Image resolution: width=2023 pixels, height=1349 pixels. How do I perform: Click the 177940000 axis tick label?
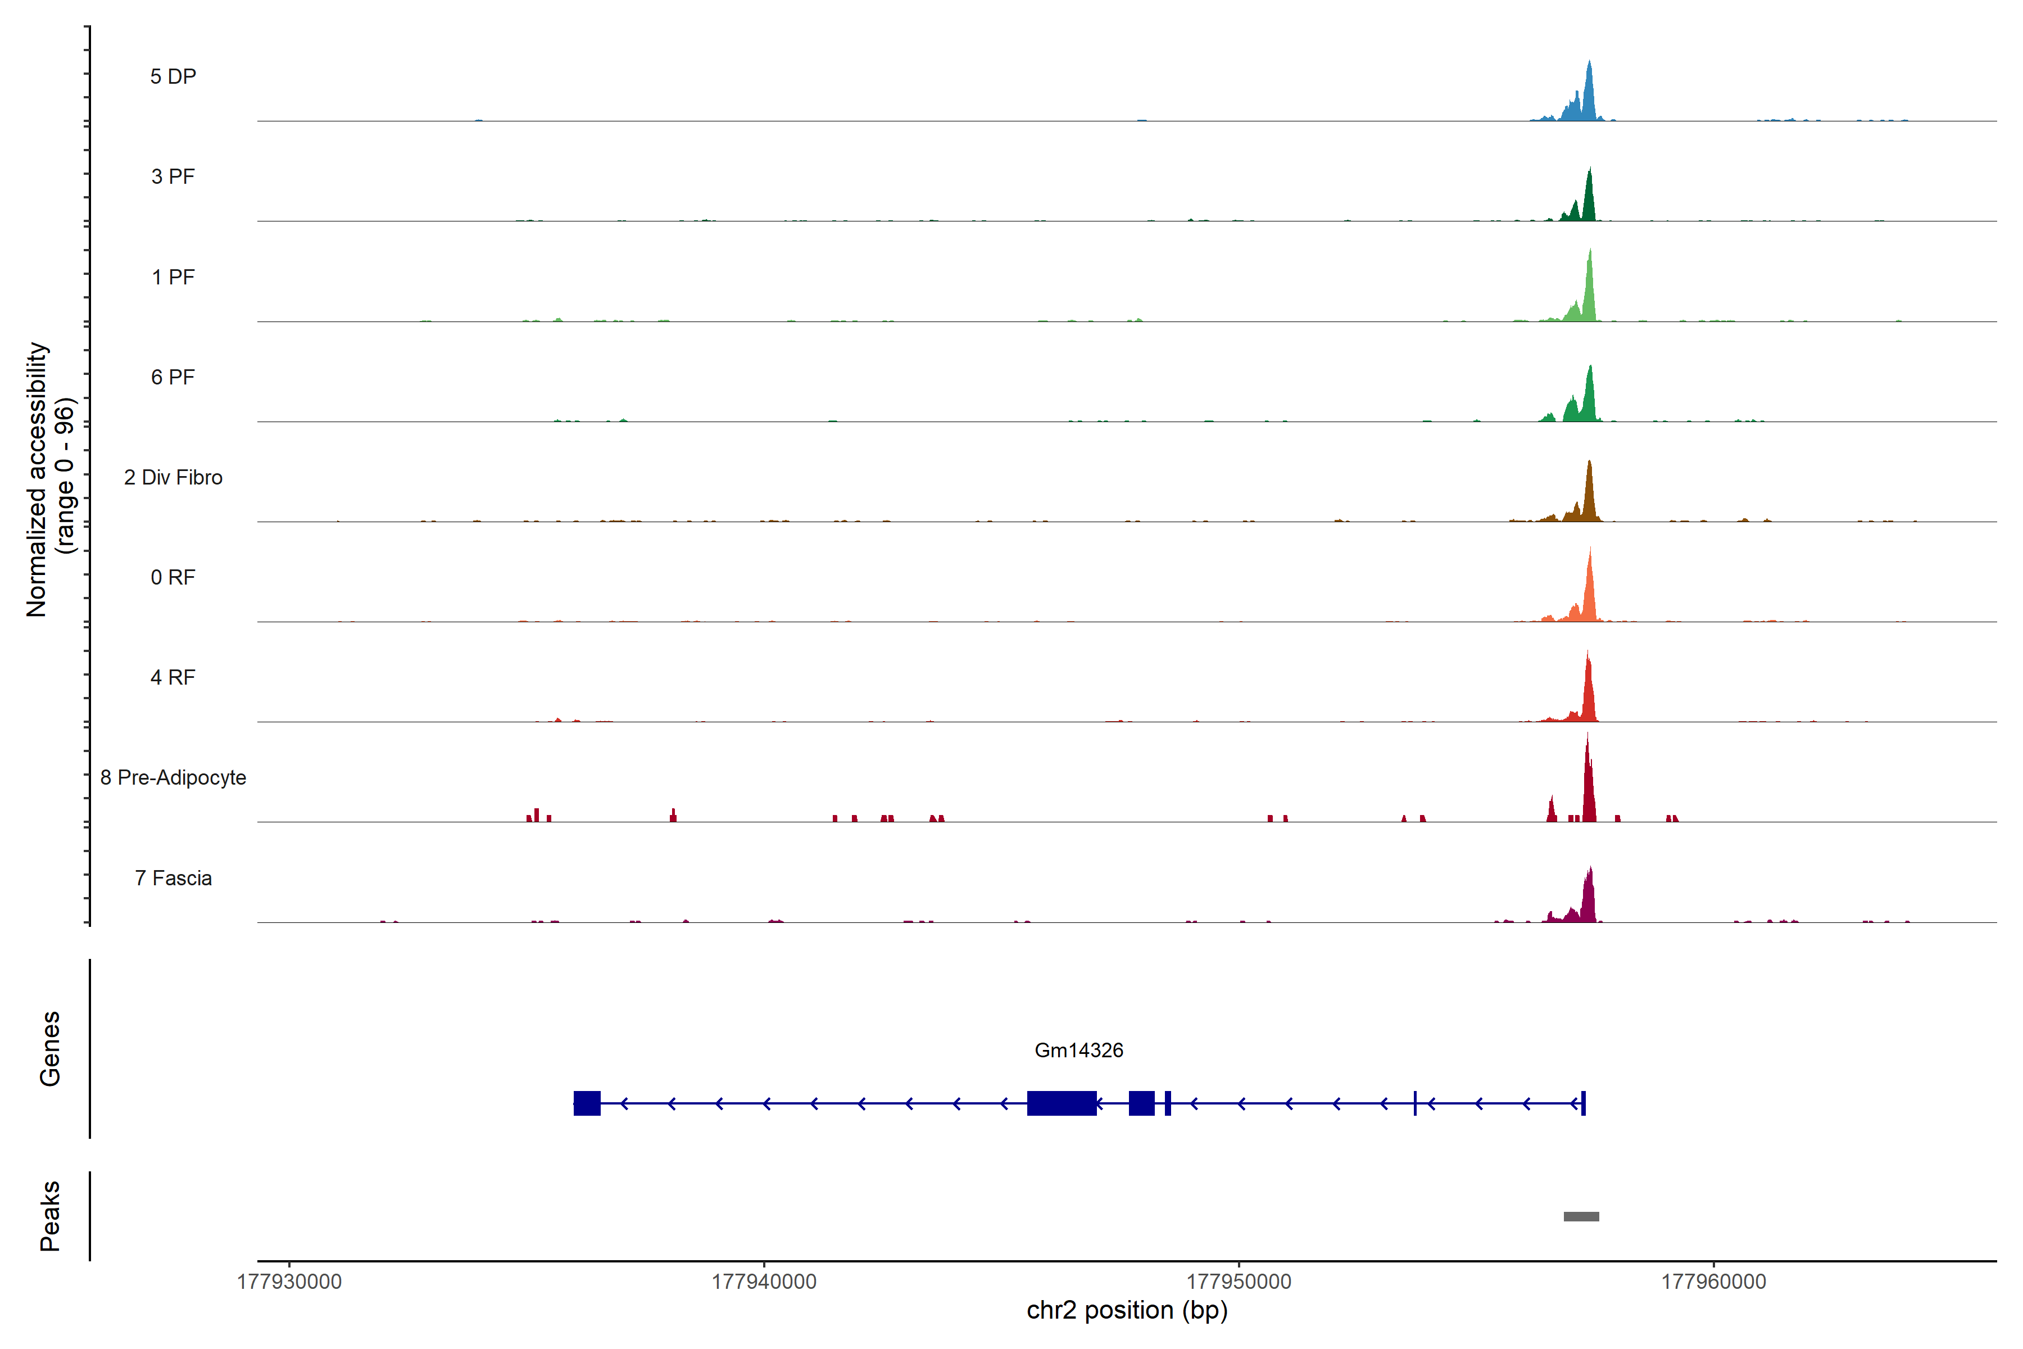click(x=764, y=1282)
